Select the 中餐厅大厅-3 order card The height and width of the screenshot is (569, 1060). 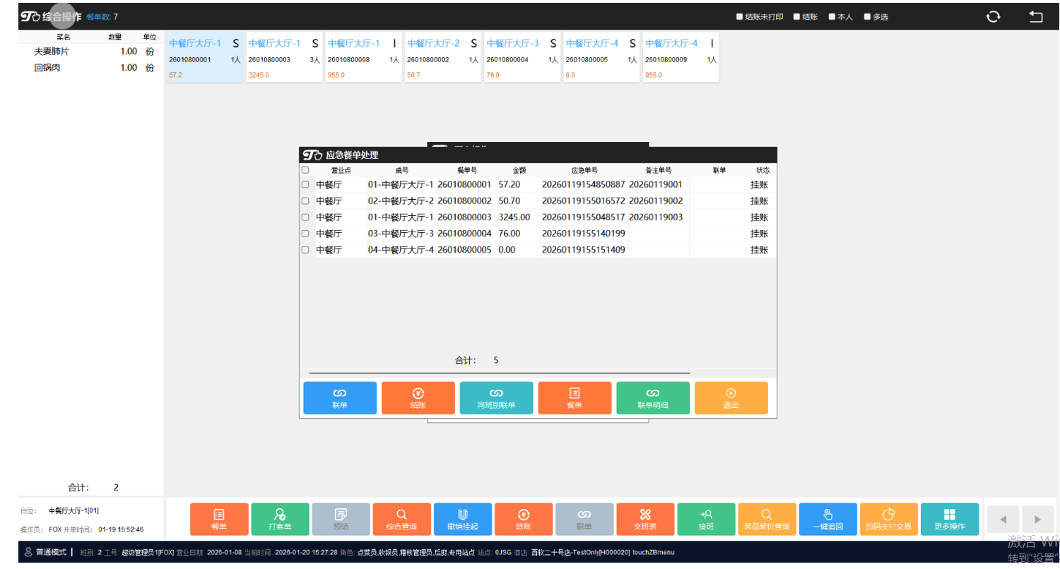[x=522, y=57]
